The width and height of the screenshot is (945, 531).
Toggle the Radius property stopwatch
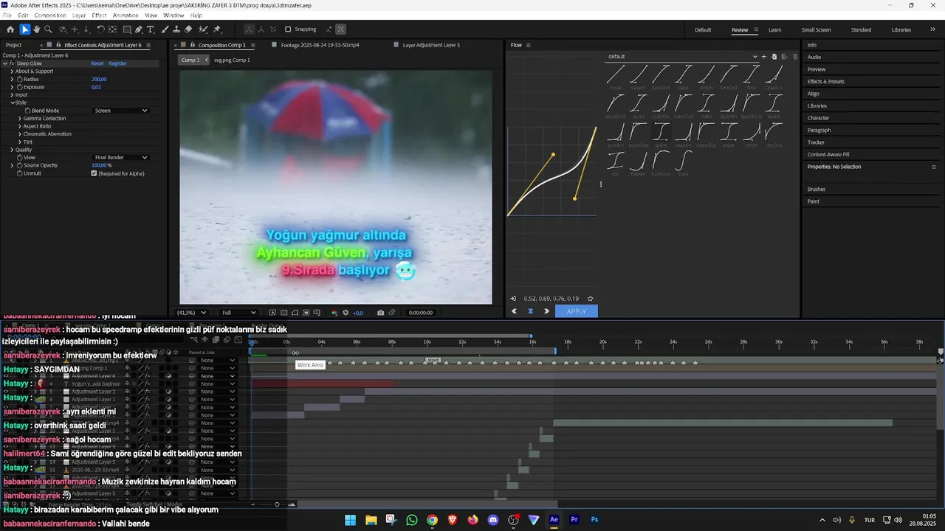[20, 79]
